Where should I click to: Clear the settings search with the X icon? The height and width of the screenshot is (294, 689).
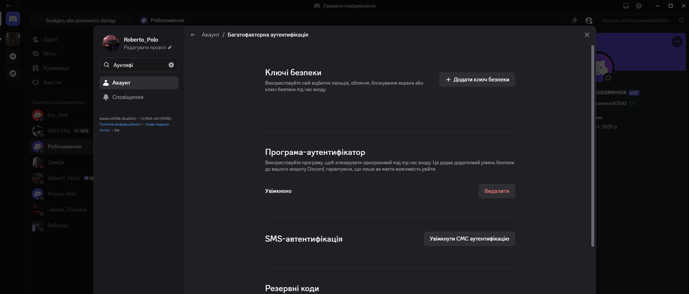point(171,64)
